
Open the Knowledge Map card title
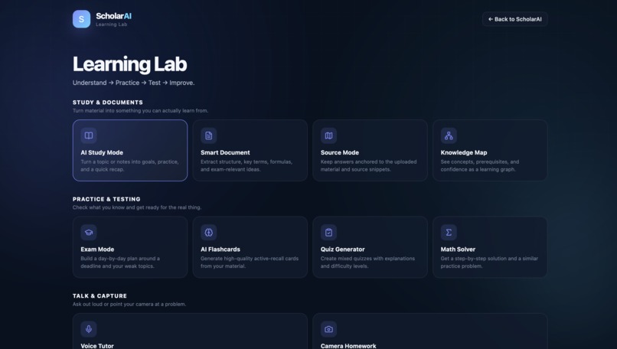[x=464, y=152]
